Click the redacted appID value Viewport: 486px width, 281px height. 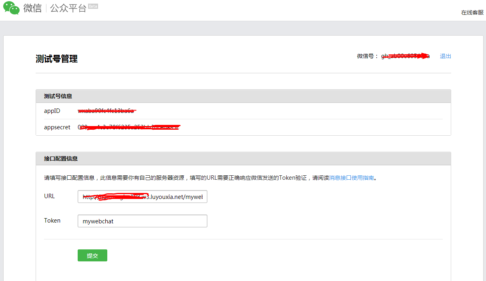click(x=107, y=110)
